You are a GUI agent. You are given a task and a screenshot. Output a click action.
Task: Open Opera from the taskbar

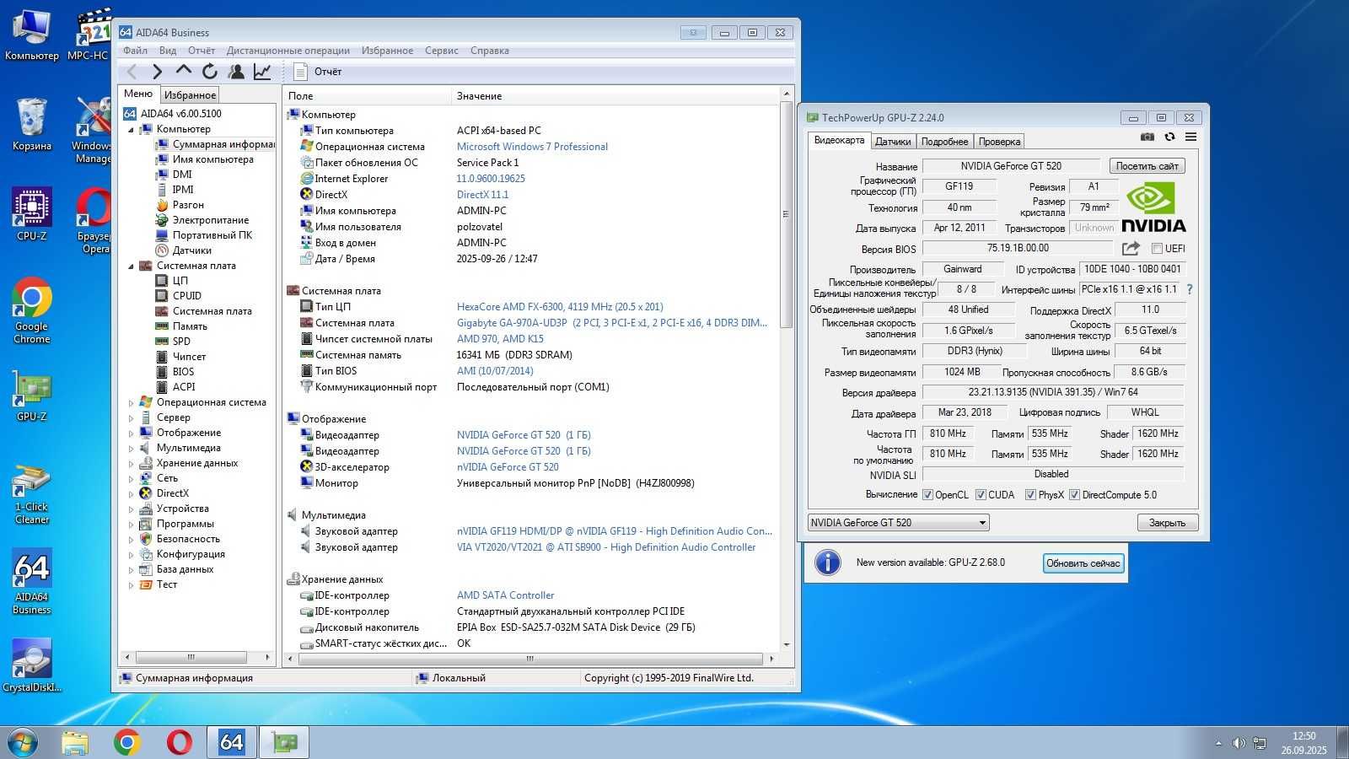pos(179,742)
